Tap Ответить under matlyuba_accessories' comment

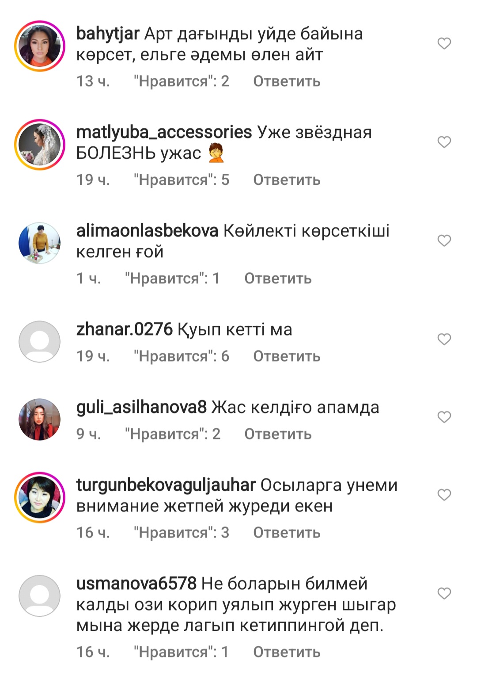coord(287,180)
